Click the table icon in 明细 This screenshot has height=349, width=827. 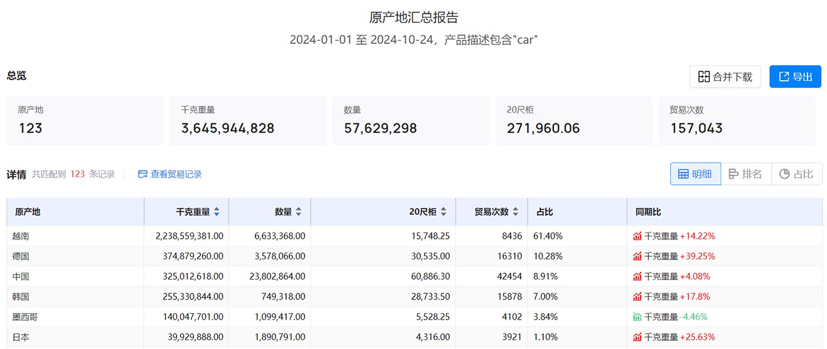pyautogui.click(x=683, y=174)
